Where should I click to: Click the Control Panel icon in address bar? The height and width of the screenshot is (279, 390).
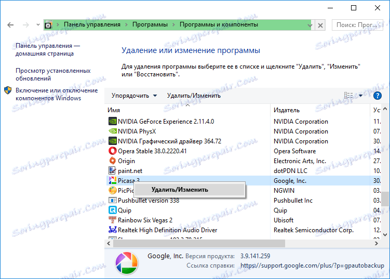pyautogui.click(x=48, y=25)
